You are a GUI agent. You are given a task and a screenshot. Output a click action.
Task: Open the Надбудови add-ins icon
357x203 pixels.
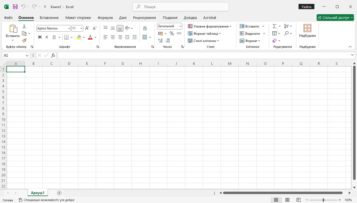click(x=307, y=31)
